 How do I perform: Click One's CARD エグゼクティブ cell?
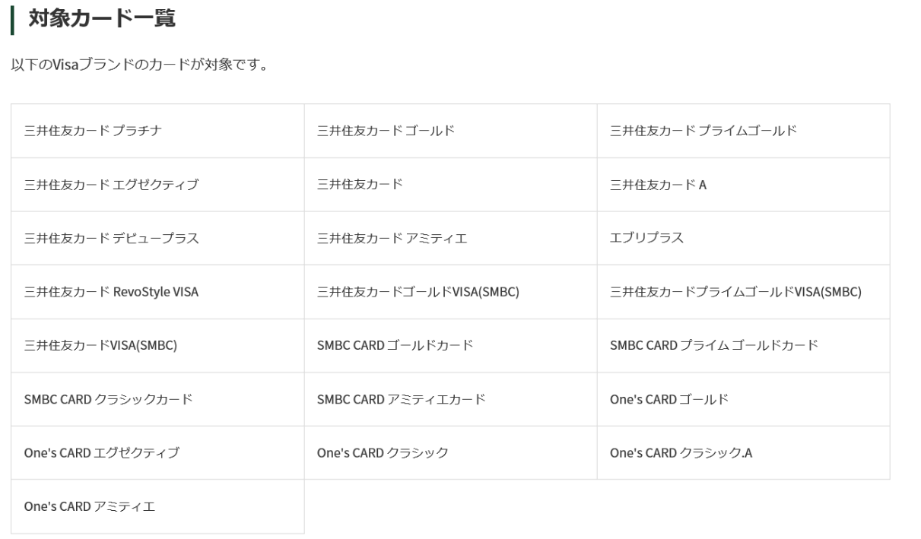[x=158, y=452]
